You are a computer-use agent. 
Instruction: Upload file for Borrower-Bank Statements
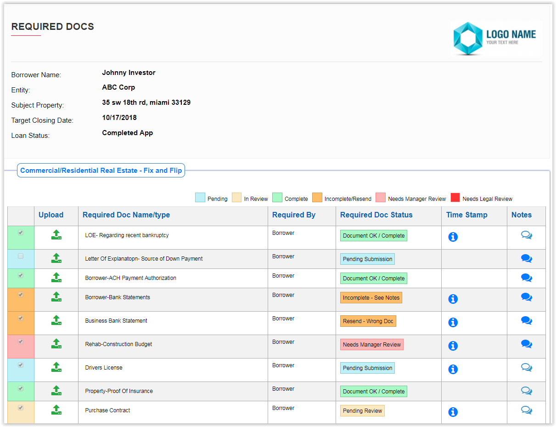(x=56, y=296)
